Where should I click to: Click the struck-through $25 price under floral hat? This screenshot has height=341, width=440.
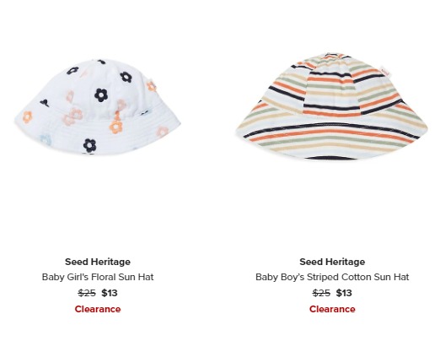point(87,293)
